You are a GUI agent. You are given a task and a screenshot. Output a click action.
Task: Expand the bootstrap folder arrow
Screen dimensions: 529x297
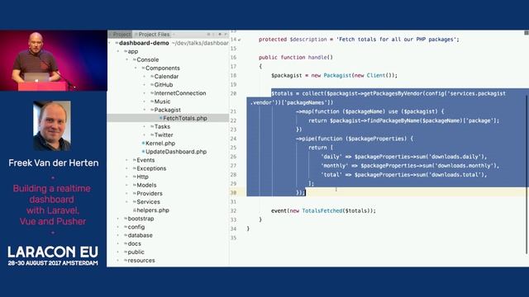pyautogui.click(x=118, y=219)
